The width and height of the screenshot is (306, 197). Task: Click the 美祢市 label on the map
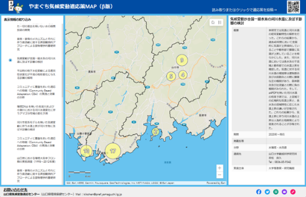[x=91, y=72]
